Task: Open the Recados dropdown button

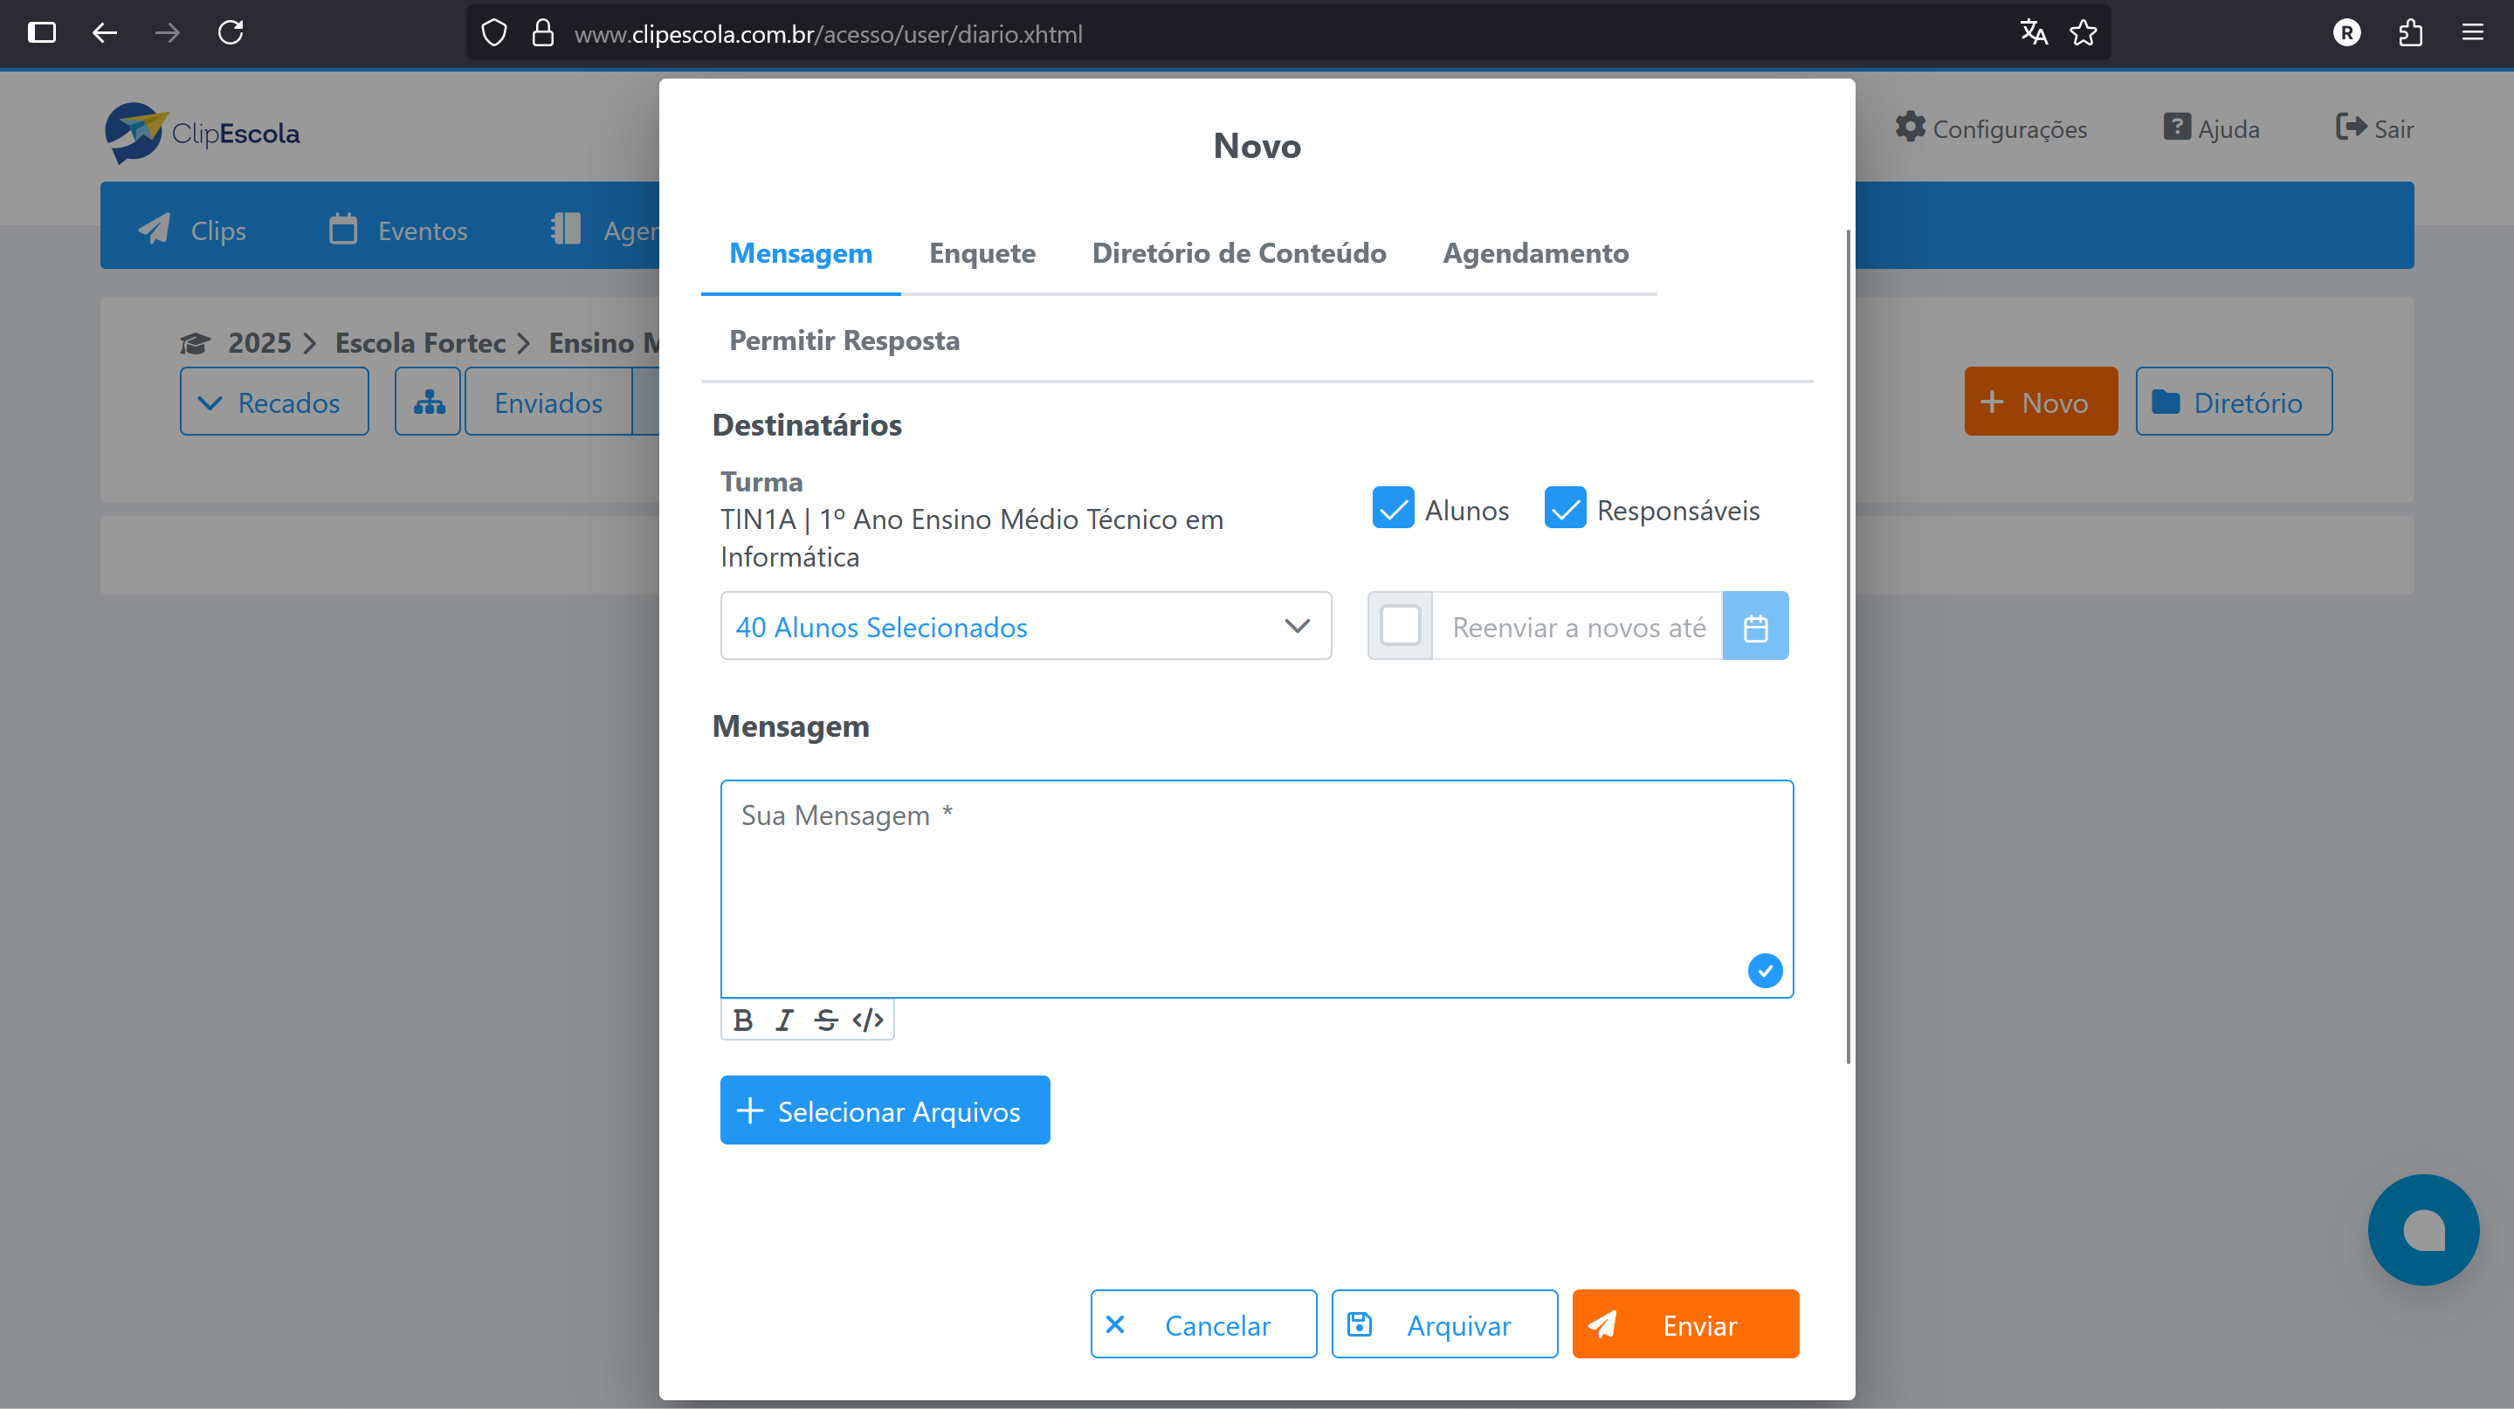Action: click(x=274, y=402)
